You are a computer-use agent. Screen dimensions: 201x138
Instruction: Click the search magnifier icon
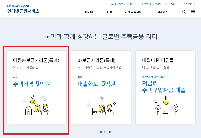(184, 12)
